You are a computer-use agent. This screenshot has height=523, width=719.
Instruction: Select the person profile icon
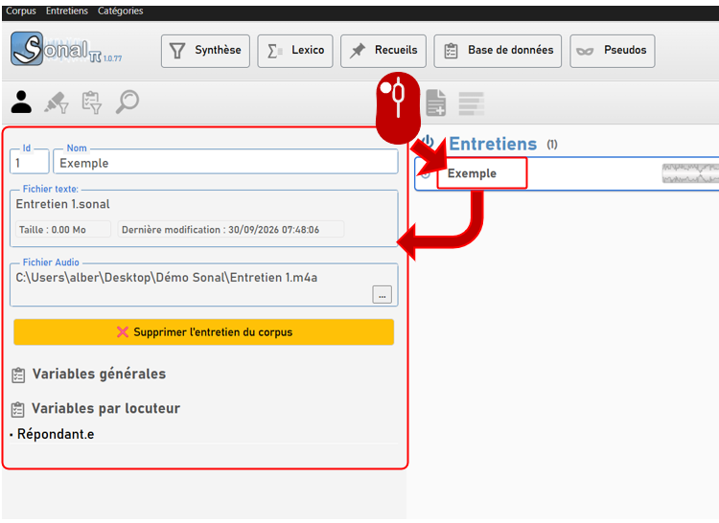(x=21, y=102)
